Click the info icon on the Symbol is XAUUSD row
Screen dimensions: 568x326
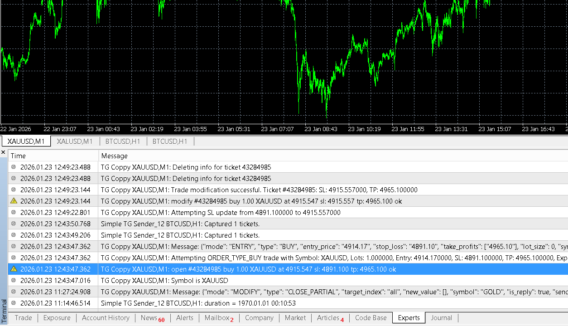14,280
